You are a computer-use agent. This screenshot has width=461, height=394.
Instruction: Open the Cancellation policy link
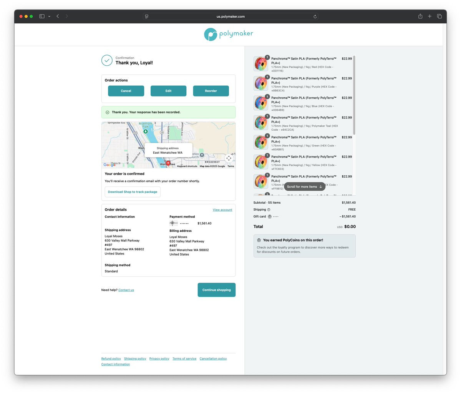213,359
